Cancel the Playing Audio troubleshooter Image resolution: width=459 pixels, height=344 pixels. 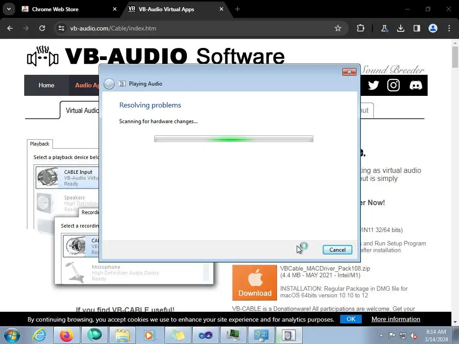pos(337,250)
